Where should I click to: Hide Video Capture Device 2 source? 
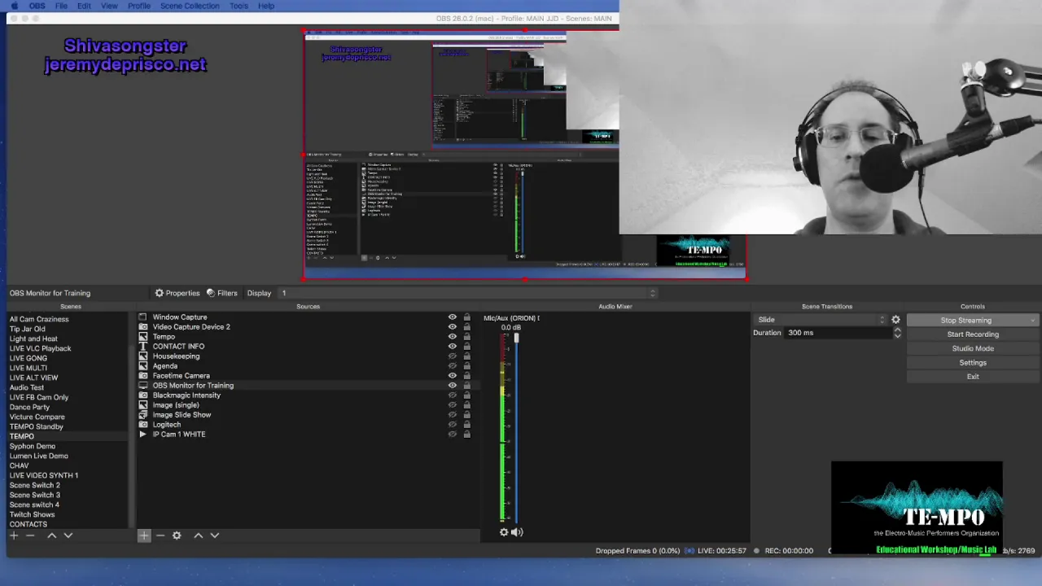click(453, 327)
